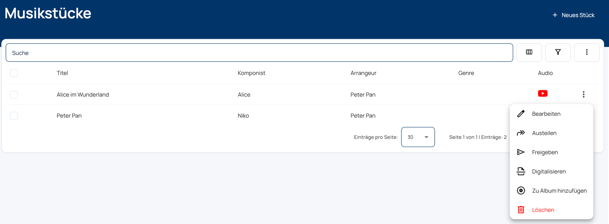Click row actions dots for Alice im Wunderland
The image size is (609, 224).
pyautogui.click(x=583, y=95)
